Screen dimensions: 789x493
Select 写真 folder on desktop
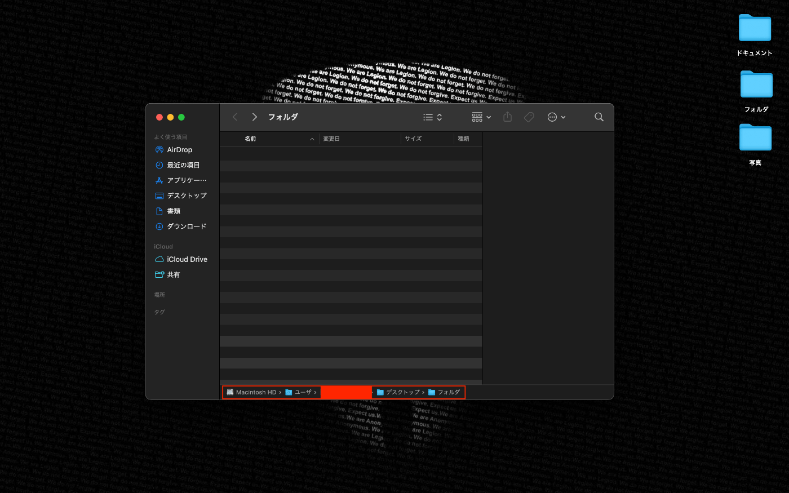755,144
